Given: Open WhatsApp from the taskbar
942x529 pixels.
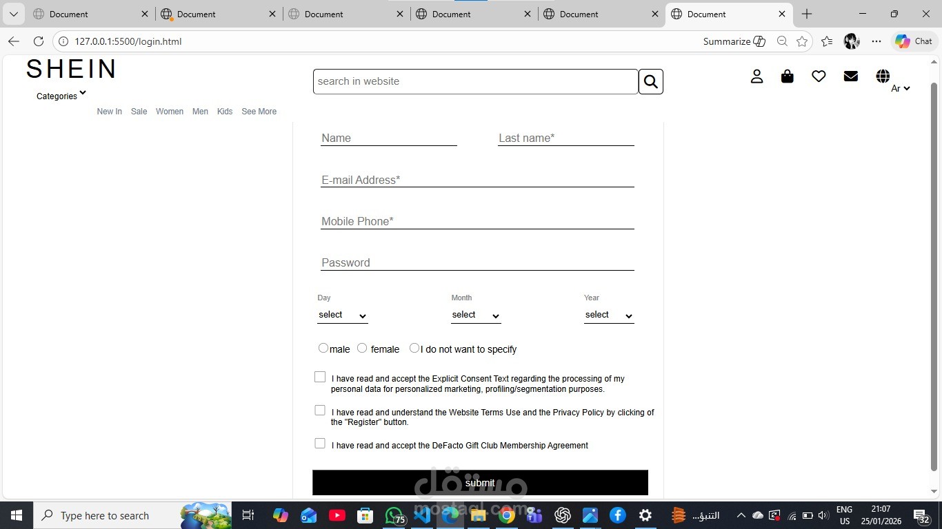Looking at the screenshot, I should pos(394,515).
